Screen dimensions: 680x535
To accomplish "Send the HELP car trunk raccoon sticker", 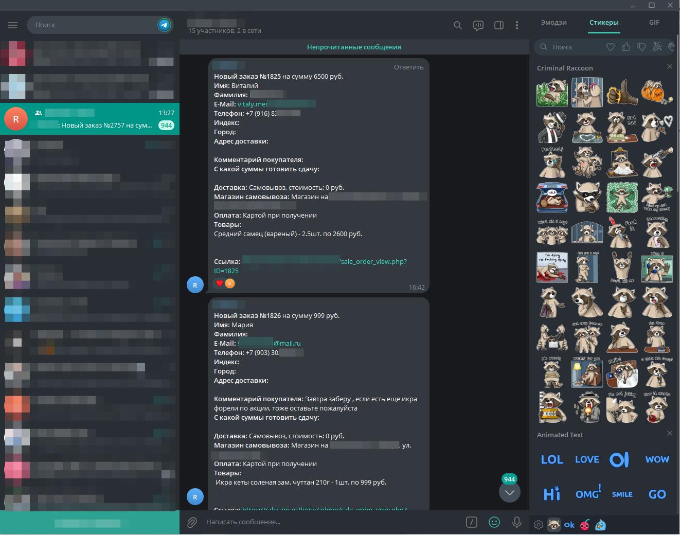I will click(552, 197).
